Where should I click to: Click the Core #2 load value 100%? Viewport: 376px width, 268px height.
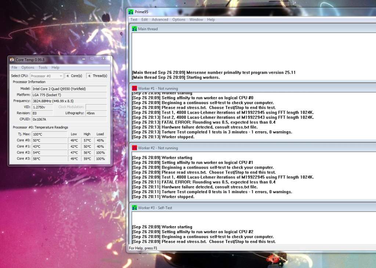point(100,153)
